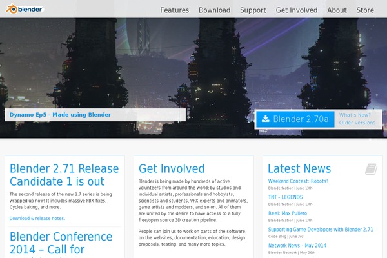Navigate to the About section
Screen dimensions: 387x258
tap(337, 10)
